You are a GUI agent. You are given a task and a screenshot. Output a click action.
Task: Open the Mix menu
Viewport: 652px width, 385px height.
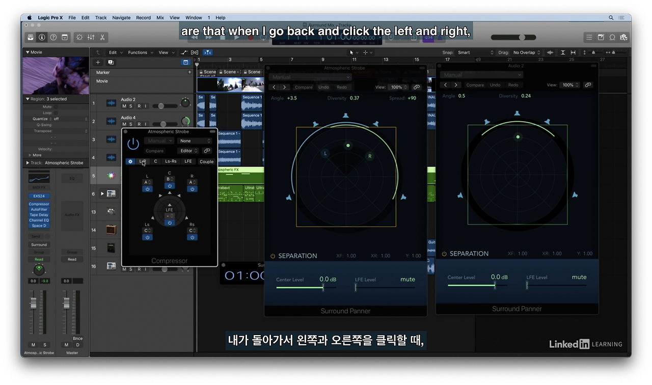tap(160, 18)
